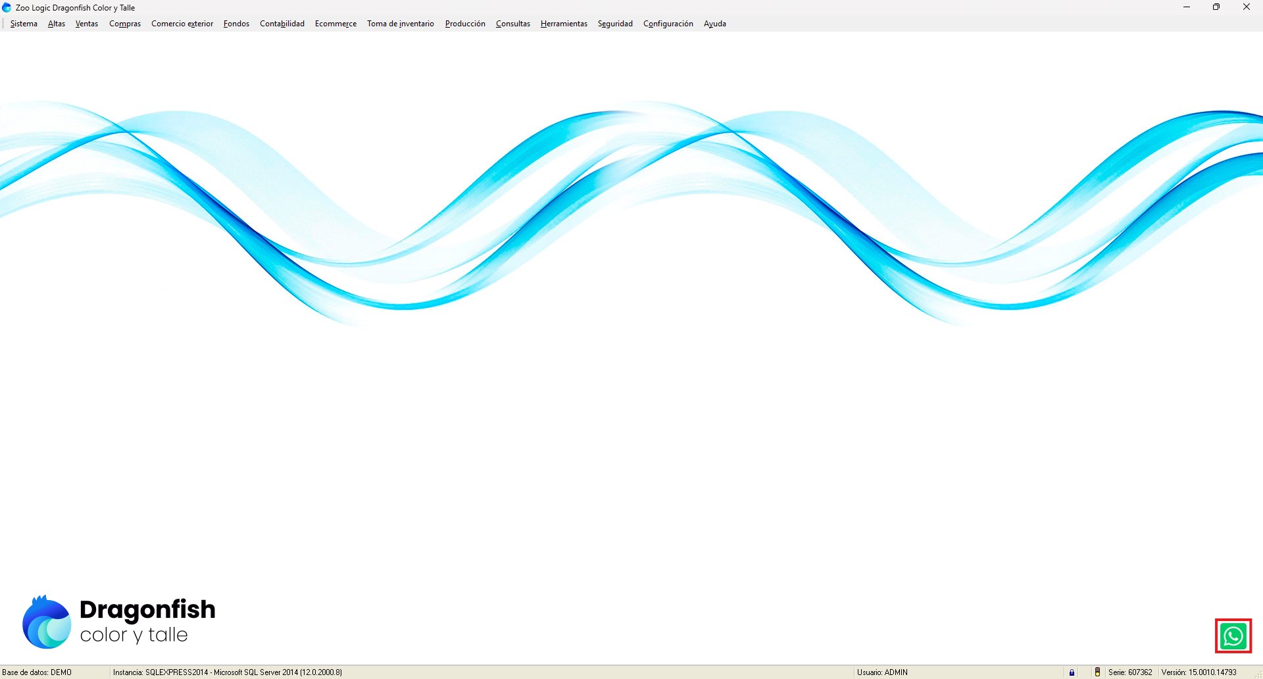
Task: Open the Altas menu
Action: 57,24
